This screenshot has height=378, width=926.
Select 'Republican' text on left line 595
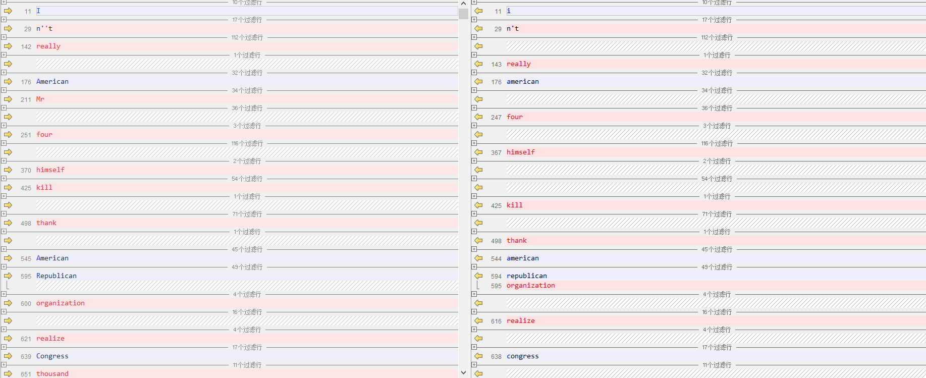coord(57,276)
